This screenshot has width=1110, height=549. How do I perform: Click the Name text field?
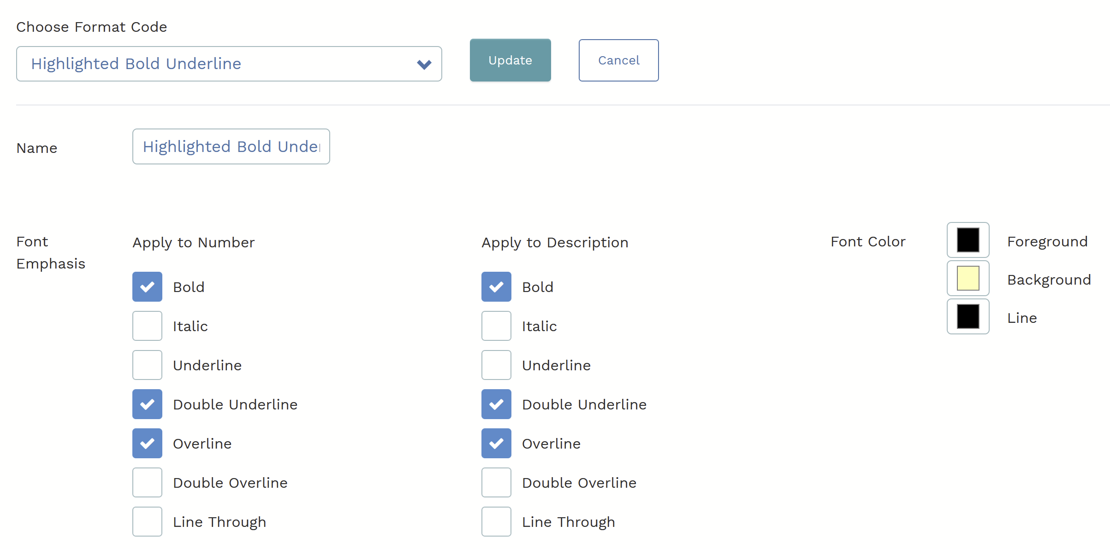click(x=231, y=146)
